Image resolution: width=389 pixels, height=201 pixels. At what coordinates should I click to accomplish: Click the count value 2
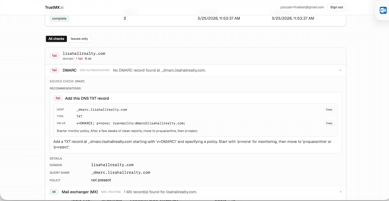point(125,18)
